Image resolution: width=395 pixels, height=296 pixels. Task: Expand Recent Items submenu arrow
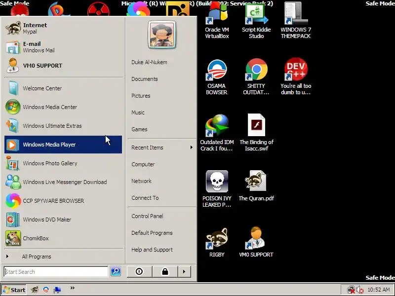192,148
